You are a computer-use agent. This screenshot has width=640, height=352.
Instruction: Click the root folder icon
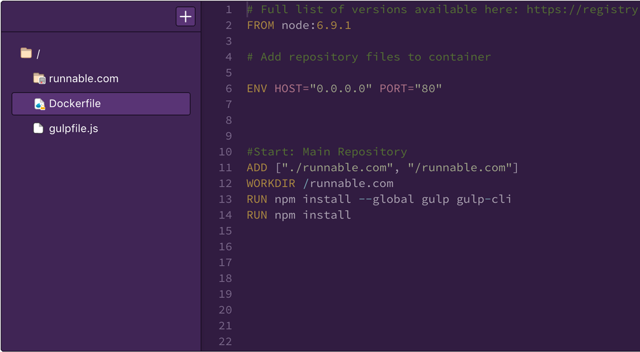tap(26, 53)
